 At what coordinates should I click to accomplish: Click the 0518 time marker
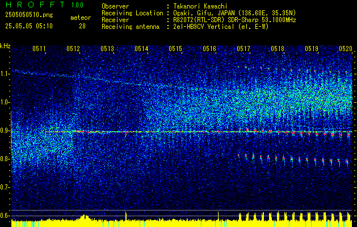click(278, 48)
